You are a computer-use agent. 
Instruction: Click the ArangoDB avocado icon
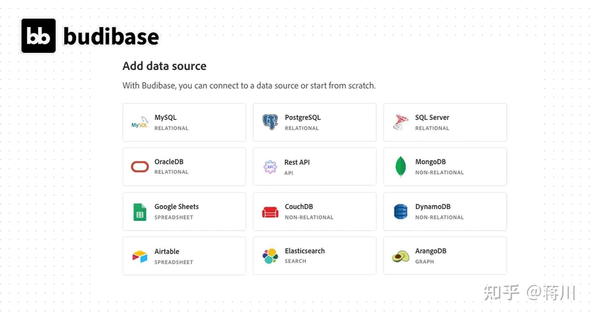click(400, 256)
